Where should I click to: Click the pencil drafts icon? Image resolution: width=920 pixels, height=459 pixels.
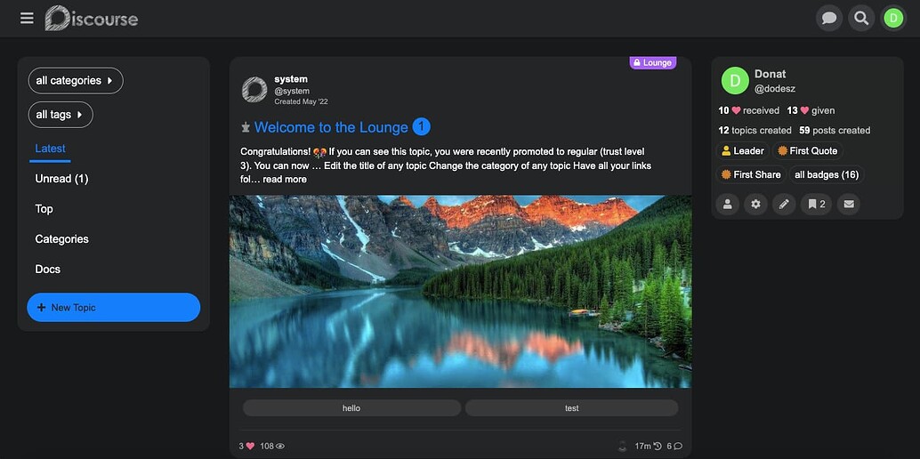click(784, 205)
